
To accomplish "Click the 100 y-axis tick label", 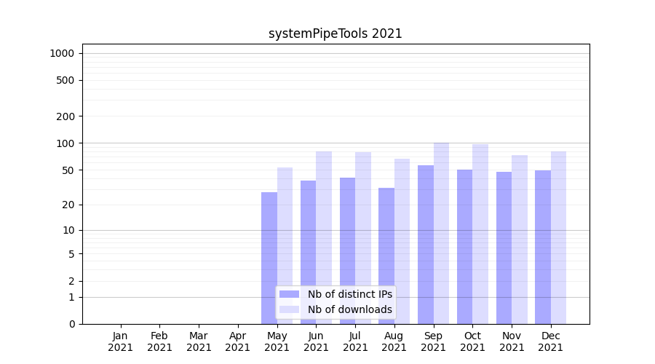I will 67,143.
